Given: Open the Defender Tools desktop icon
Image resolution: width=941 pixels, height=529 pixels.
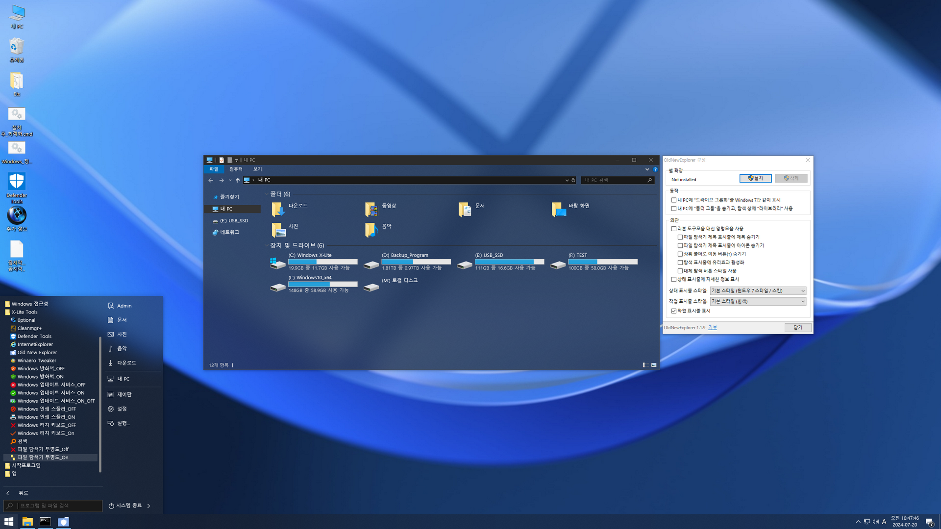Looking at the screenshot, I should point(17,182).
